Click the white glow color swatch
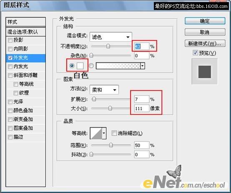231x193 pixels. [x=80, y=66]
